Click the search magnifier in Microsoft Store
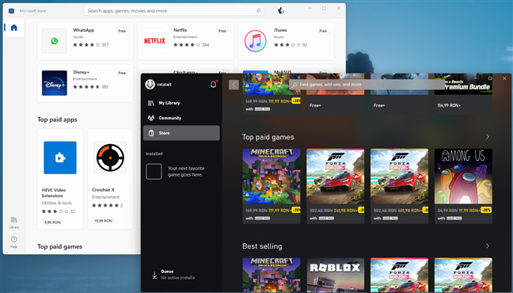 [x=258, y=10]
